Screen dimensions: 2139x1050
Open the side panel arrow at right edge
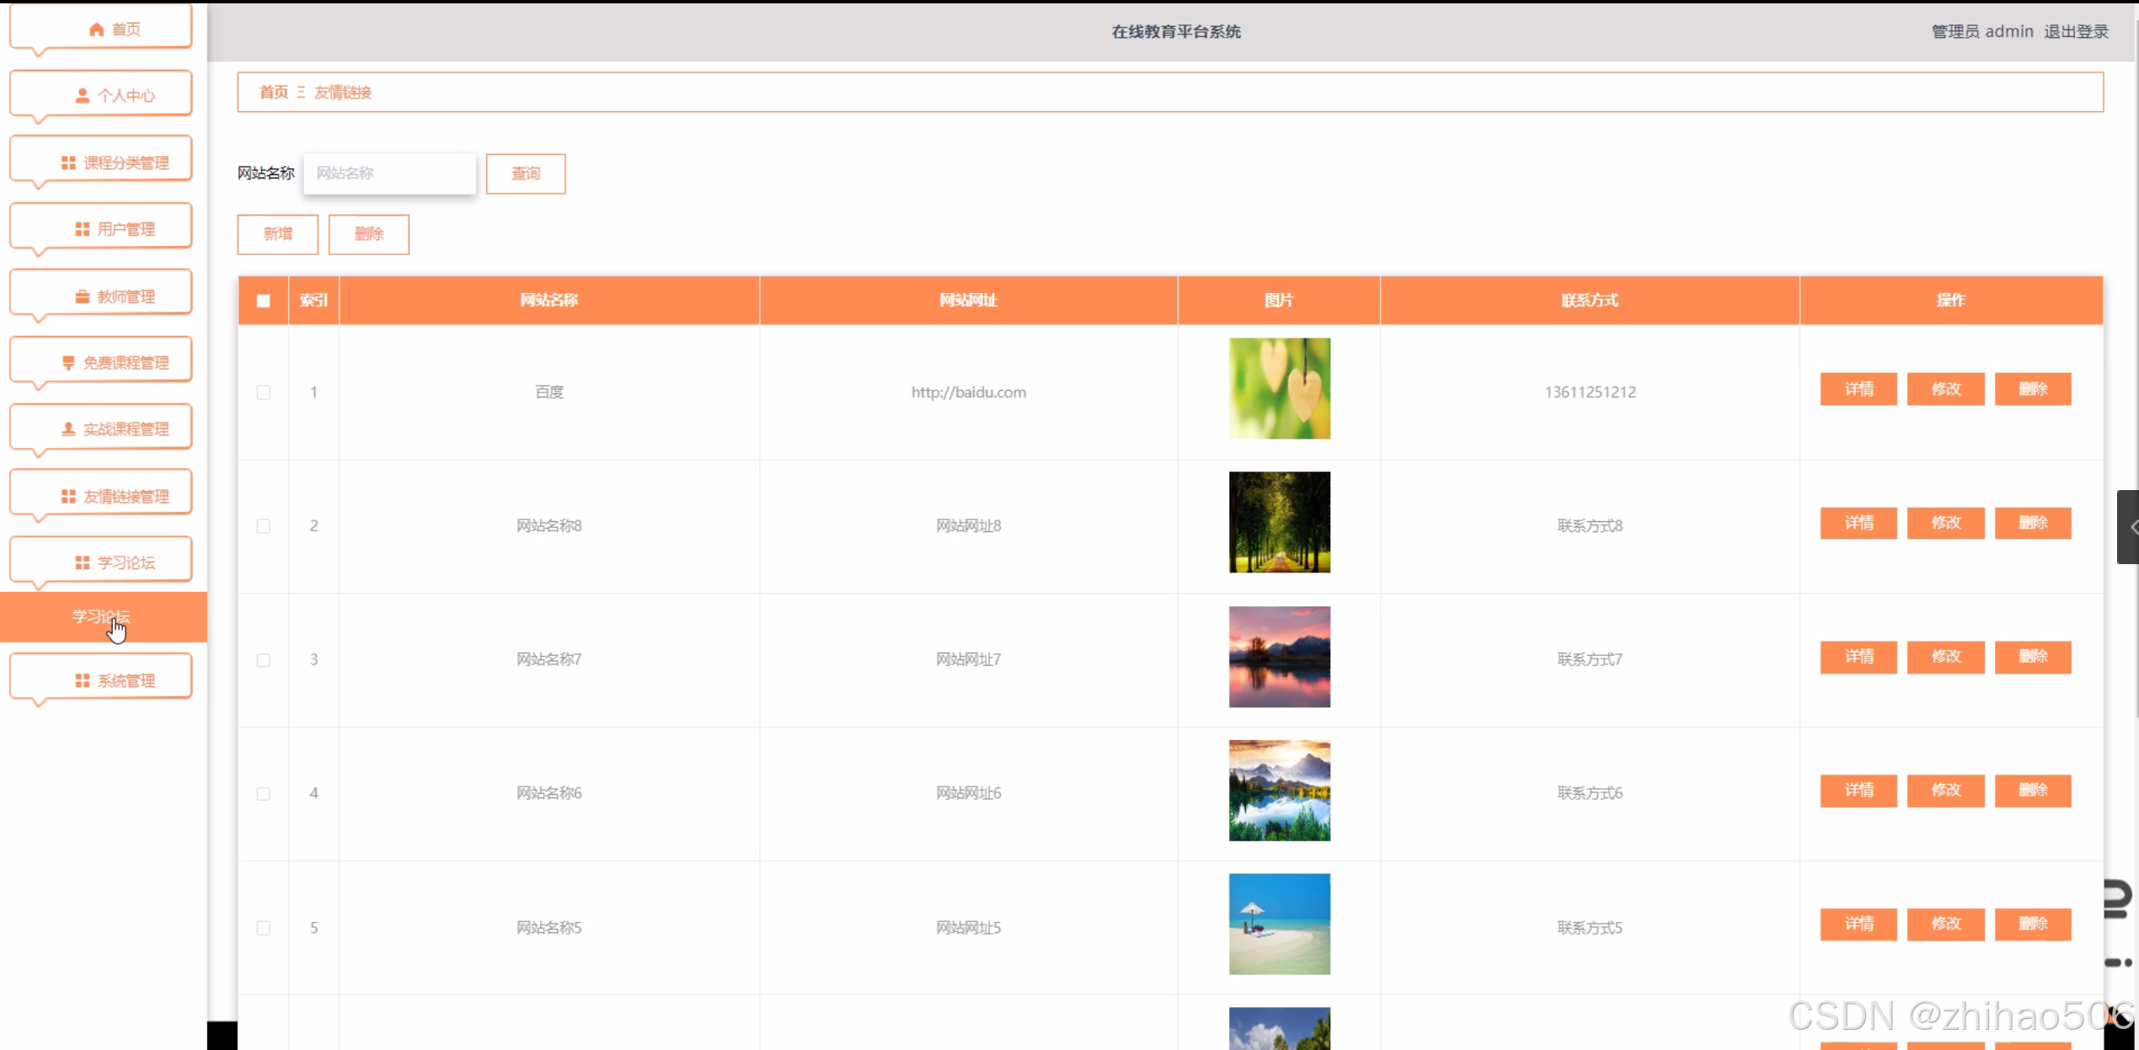pos(2131,527)
